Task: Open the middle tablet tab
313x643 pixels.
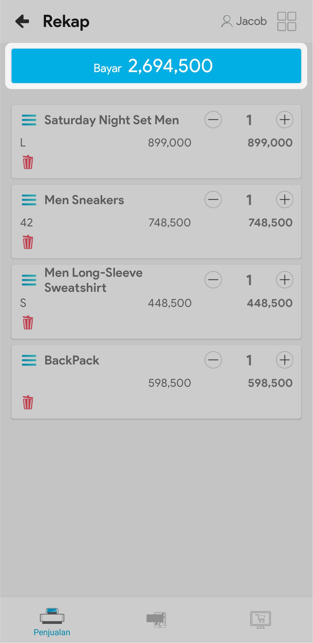Action: tap(156, 620)
